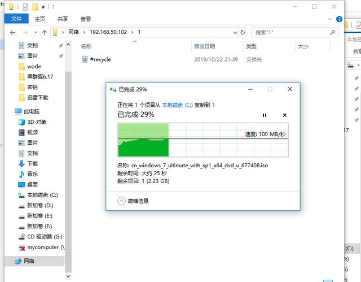Cancel the copy with small X
Image resolution: width=361 pixels, height=282 pixels.
pyautogui.click(x=284, y=115)
